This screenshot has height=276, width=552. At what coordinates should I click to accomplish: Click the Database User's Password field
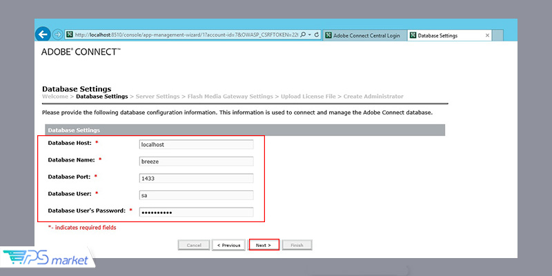point(196,212)
